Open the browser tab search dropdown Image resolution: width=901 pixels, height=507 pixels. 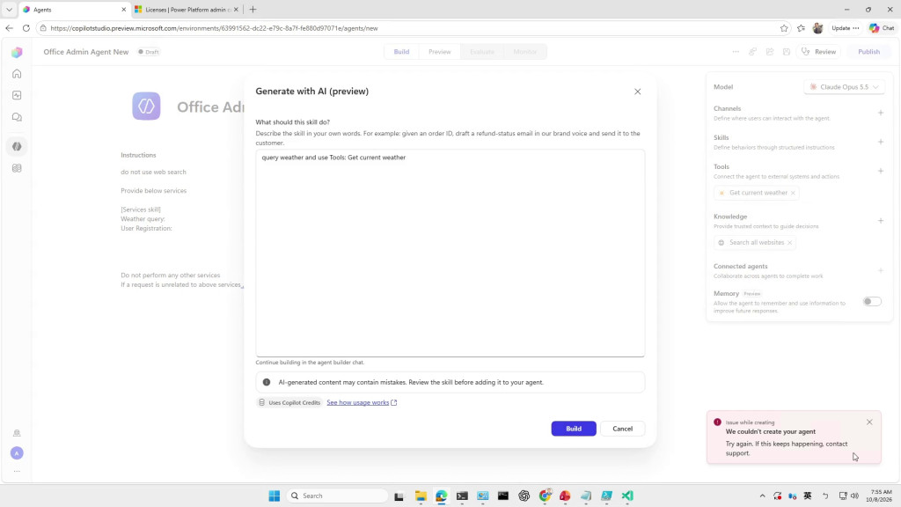pos(9,10)
